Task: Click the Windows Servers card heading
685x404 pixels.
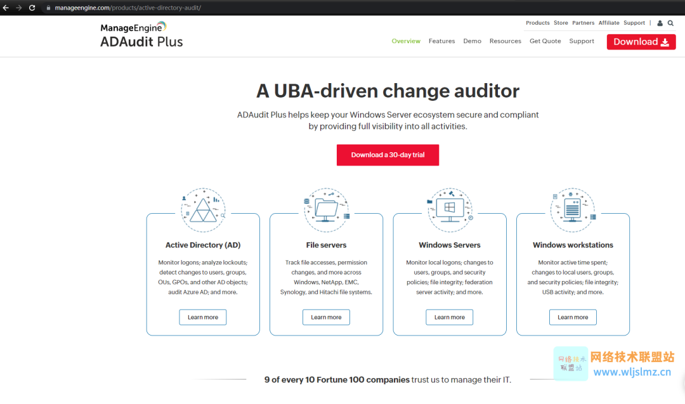Action: (x=450, y=245)
